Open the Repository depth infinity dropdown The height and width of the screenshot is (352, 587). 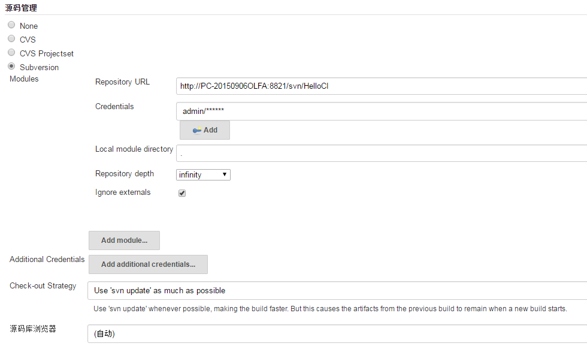coord(204,175)
